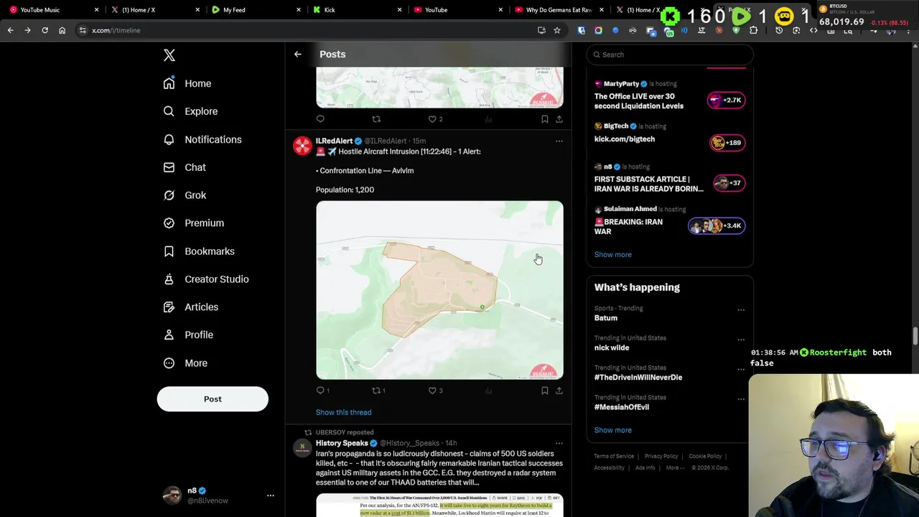
Task: Repost icon on the top map post
Action: pos(376,119)
